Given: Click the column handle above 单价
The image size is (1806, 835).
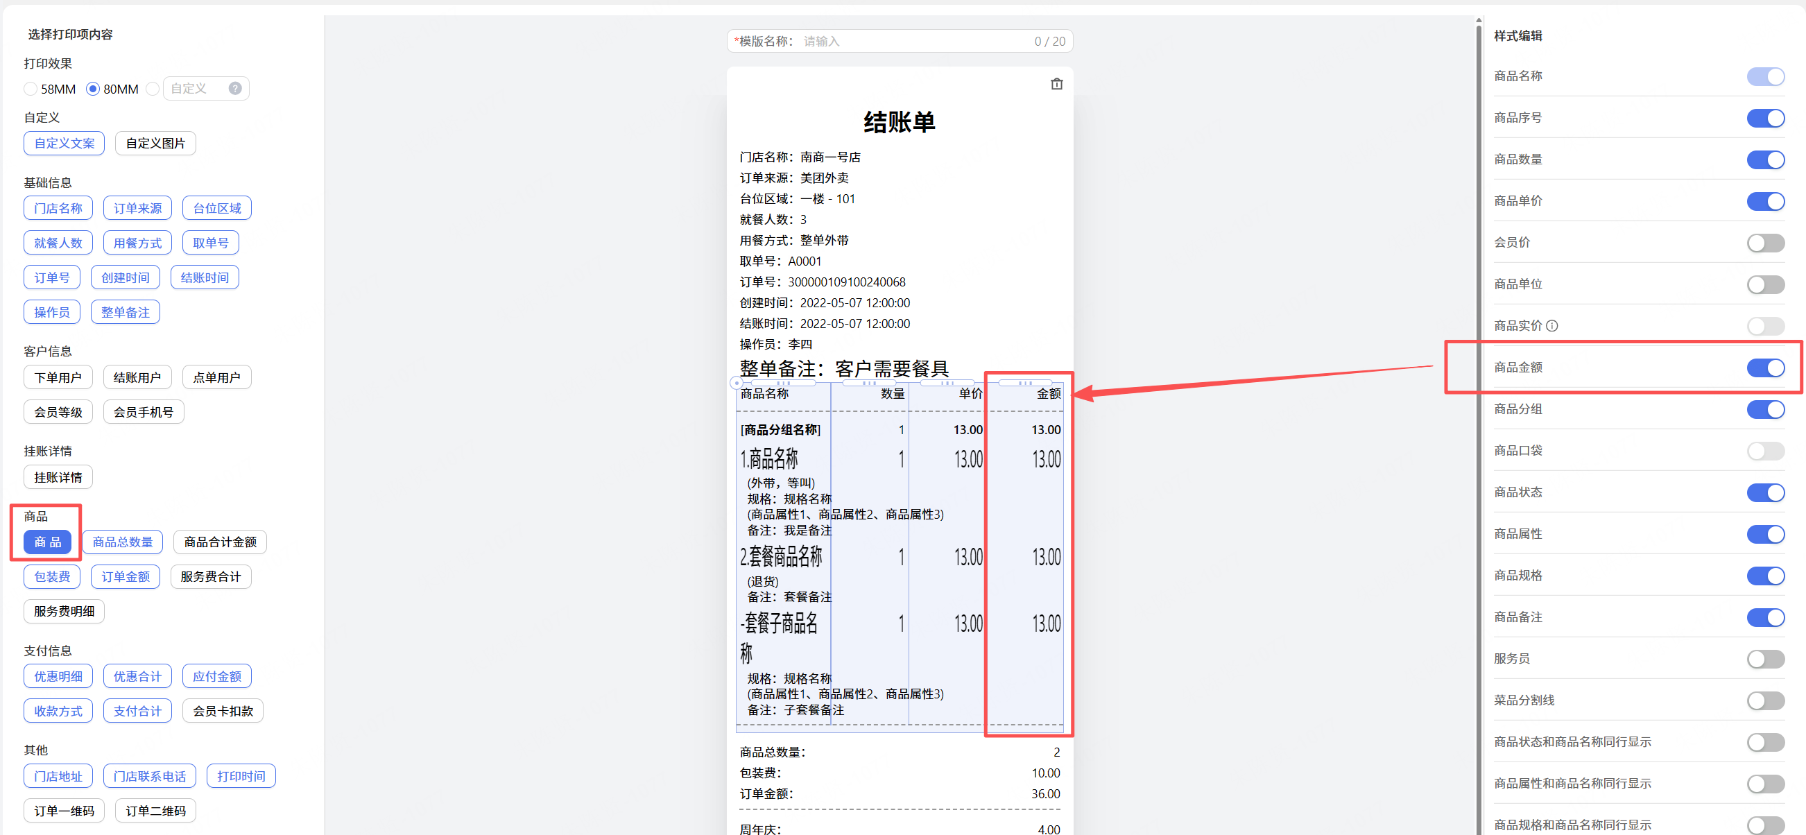Looking at the screenshot, I should (x=947, y=383).
